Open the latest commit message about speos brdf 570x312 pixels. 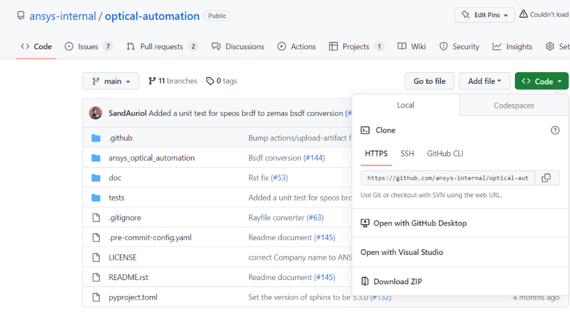click(246, 113)
